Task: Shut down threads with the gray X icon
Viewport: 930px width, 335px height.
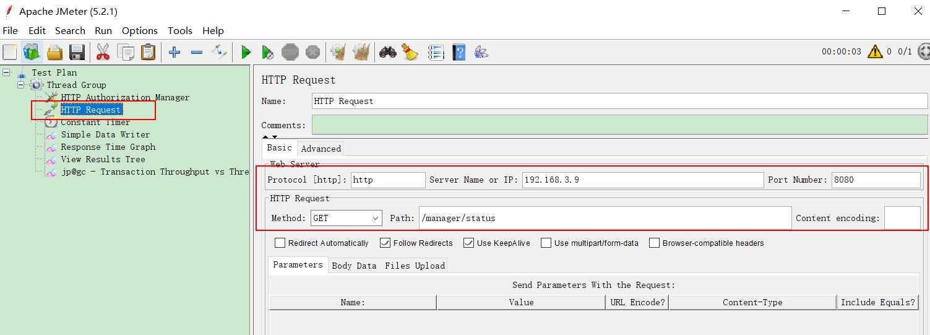Action: 313,52
